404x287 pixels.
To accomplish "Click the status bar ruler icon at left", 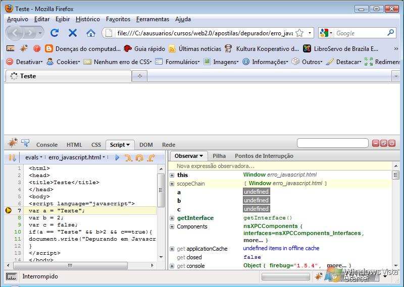I will pos(11,277).
